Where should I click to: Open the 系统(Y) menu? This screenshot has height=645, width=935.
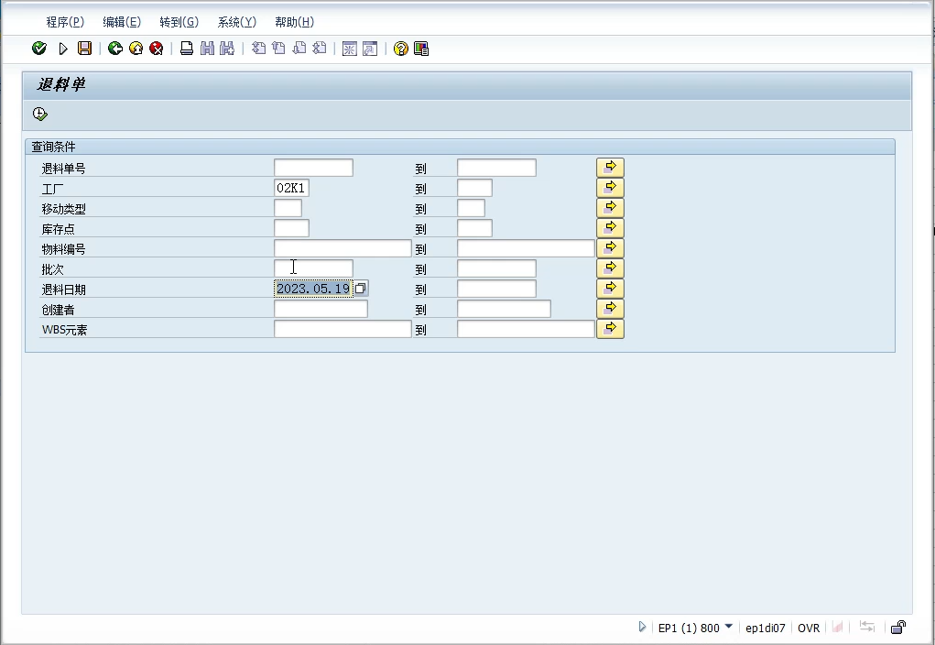236,22
